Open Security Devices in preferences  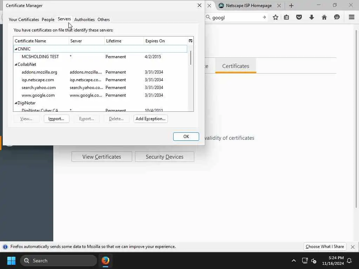[x=165, y=157]
